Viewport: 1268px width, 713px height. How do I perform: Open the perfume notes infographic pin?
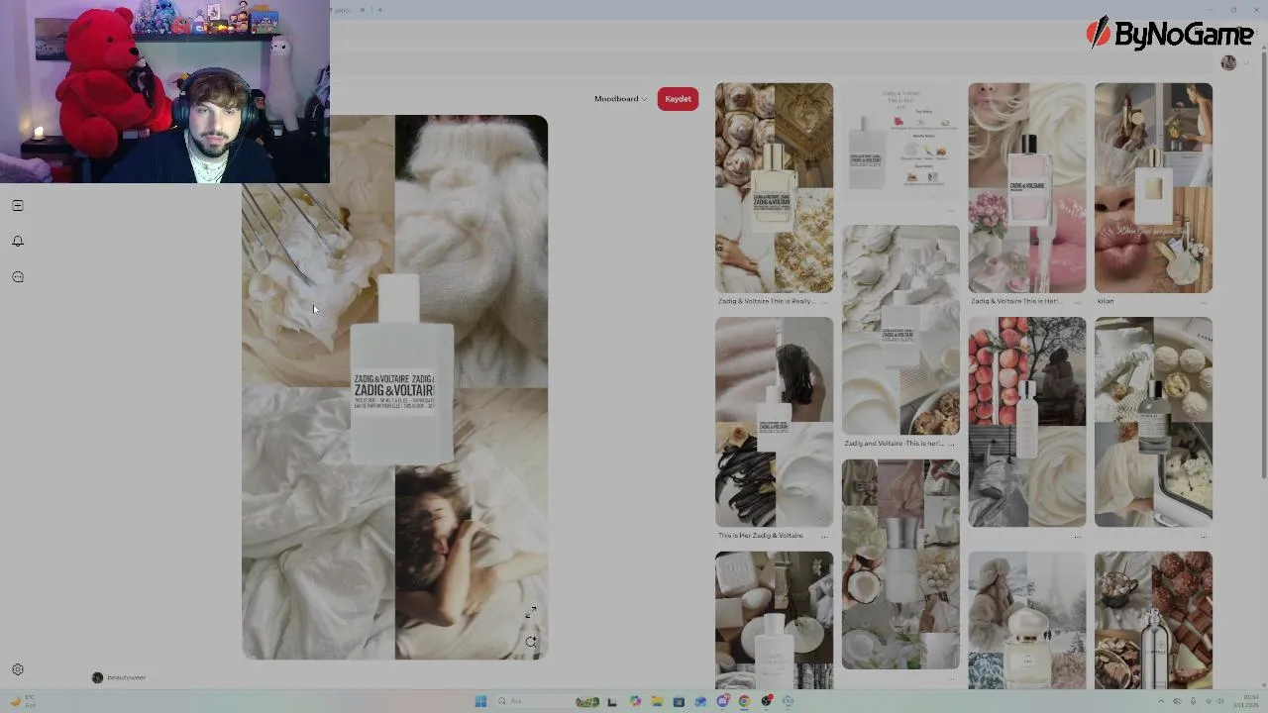[900, 142]
